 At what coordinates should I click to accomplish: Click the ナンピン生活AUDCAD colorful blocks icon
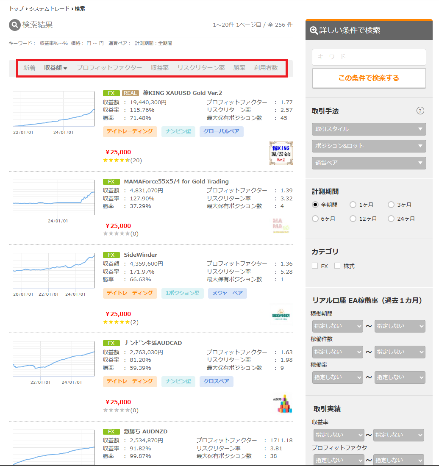(x=282, y=403)
